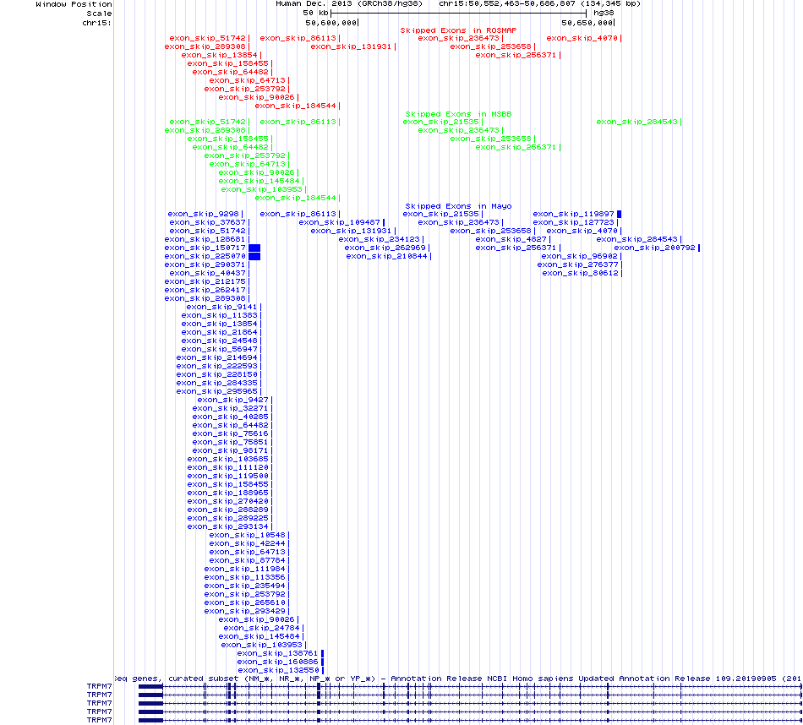Click the topmost TRPM7 gene label

[x=99, y=686]
